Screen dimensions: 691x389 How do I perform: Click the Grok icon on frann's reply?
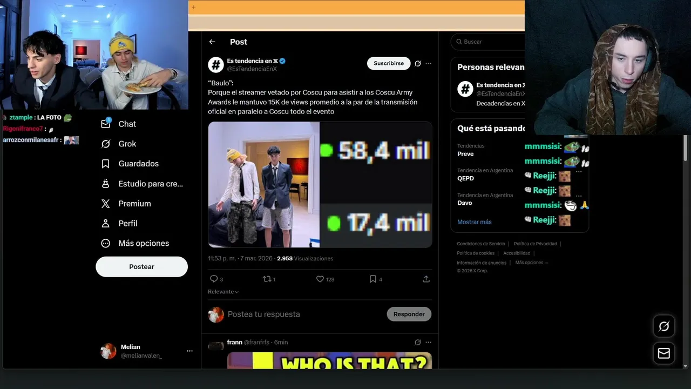point(417,342)
